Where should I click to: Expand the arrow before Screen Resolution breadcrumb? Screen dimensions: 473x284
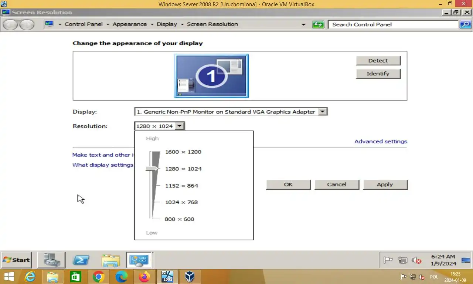tap(182, 24)
